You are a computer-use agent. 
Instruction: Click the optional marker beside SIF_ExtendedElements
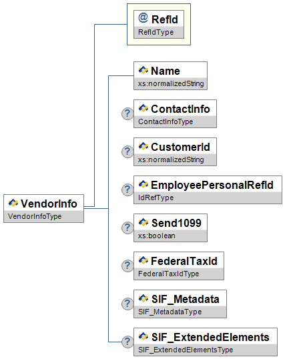(127, 342)
